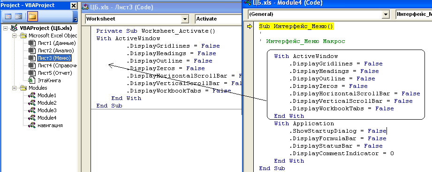Click the Module1 module icon
The height and width of the screenshot is (172, 432).
32,95
